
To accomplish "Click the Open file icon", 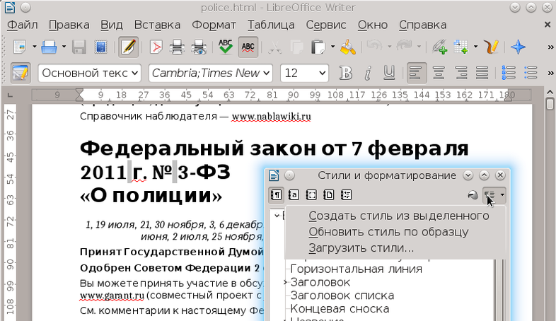I will click(x=50, y=47).
